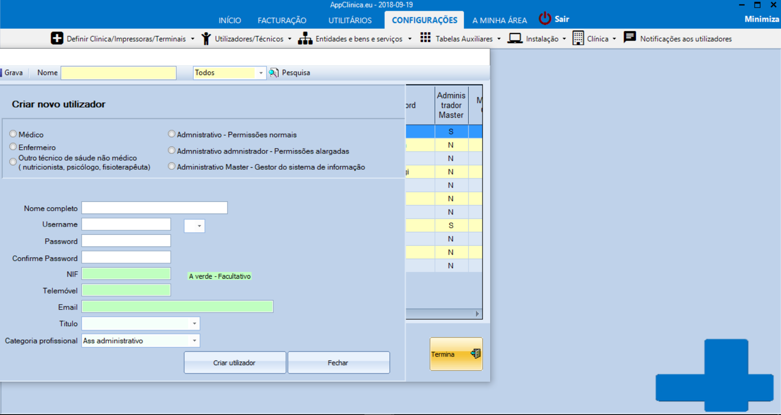Select the Enfermeiro radio button
The width and height of the screenshot is (781, 415).
(x=13, y=147)
